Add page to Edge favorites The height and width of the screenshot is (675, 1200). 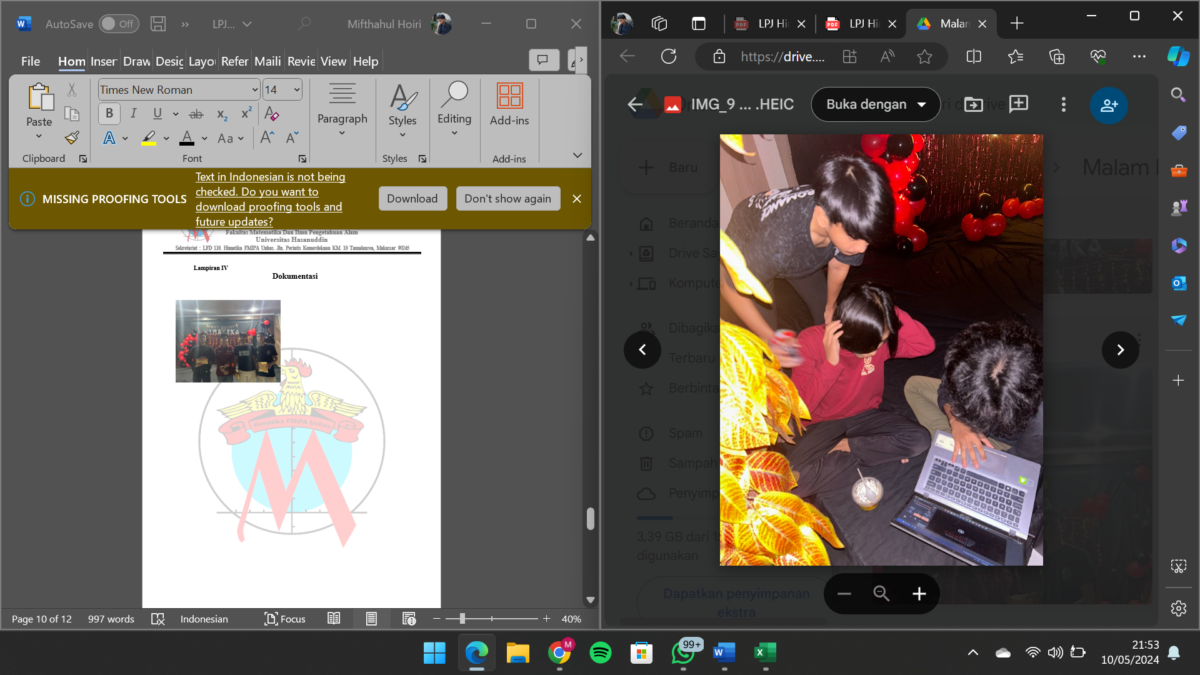[x=924, y=57]
